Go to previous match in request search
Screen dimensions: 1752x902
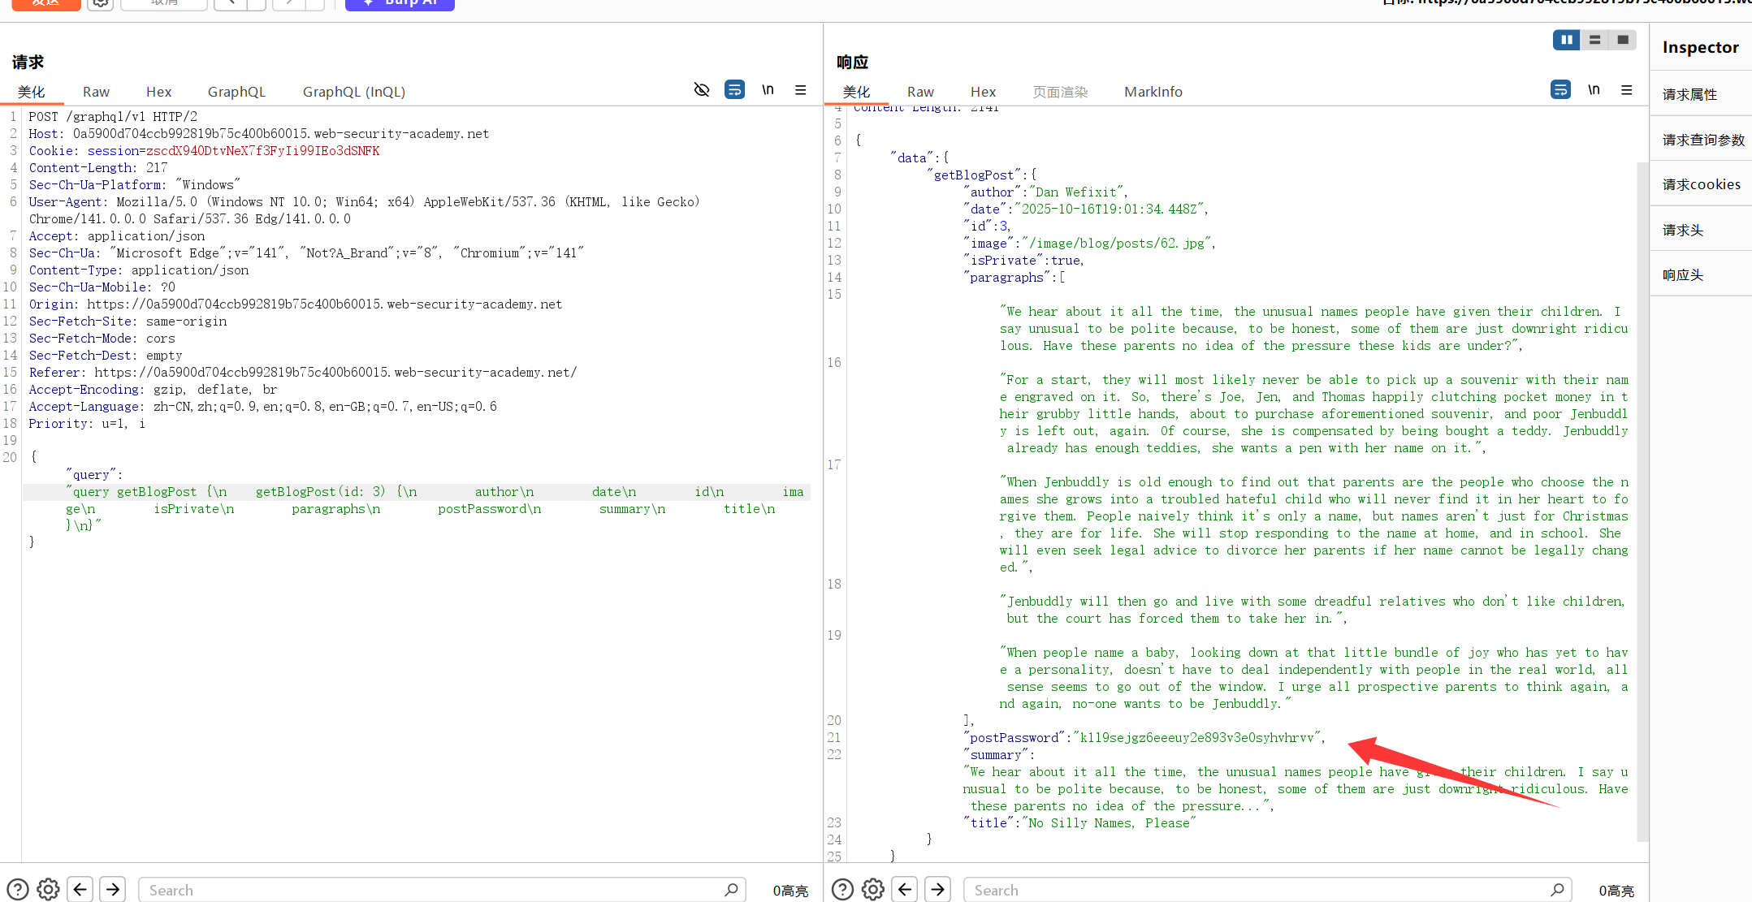pyautogui.click(x=80, y=890)
